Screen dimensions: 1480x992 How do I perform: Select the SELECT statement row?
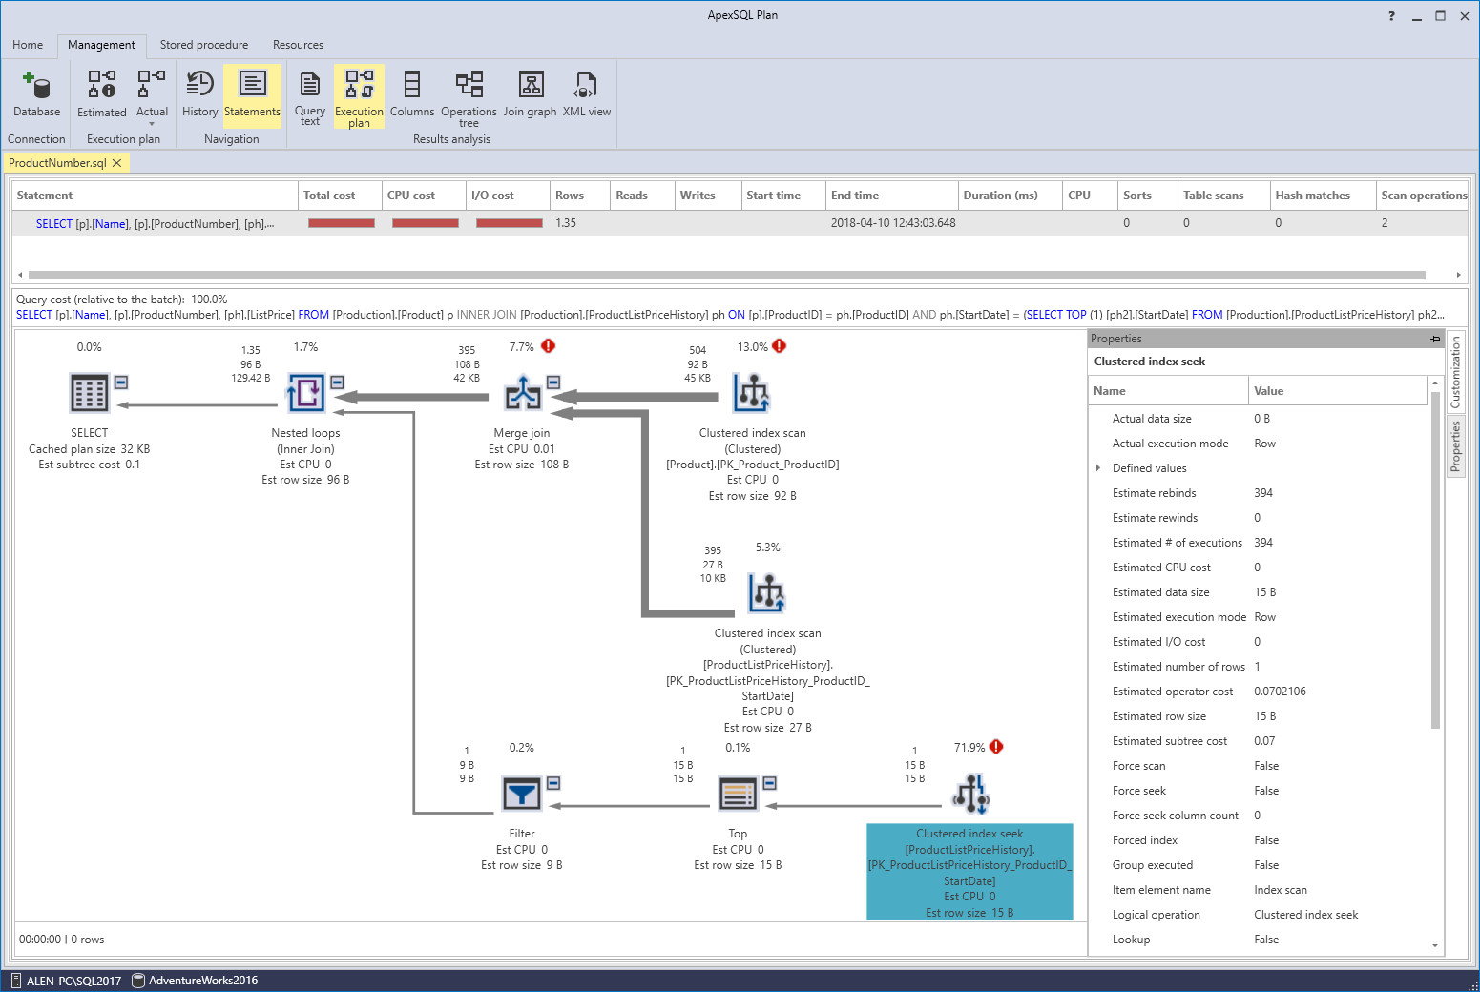tap(740, 223)
